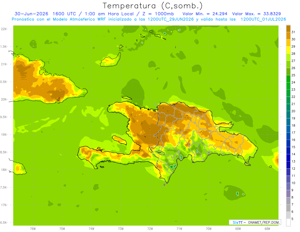Image resolution: width=300 pixels, height=232 pixels.
Task: Click the "6.5N" latitude axis label
Action: click(4, 222)
